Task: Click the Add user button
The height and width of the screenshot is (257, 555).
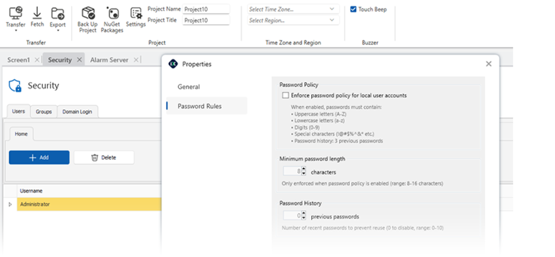Action: (x=39, y=157)
